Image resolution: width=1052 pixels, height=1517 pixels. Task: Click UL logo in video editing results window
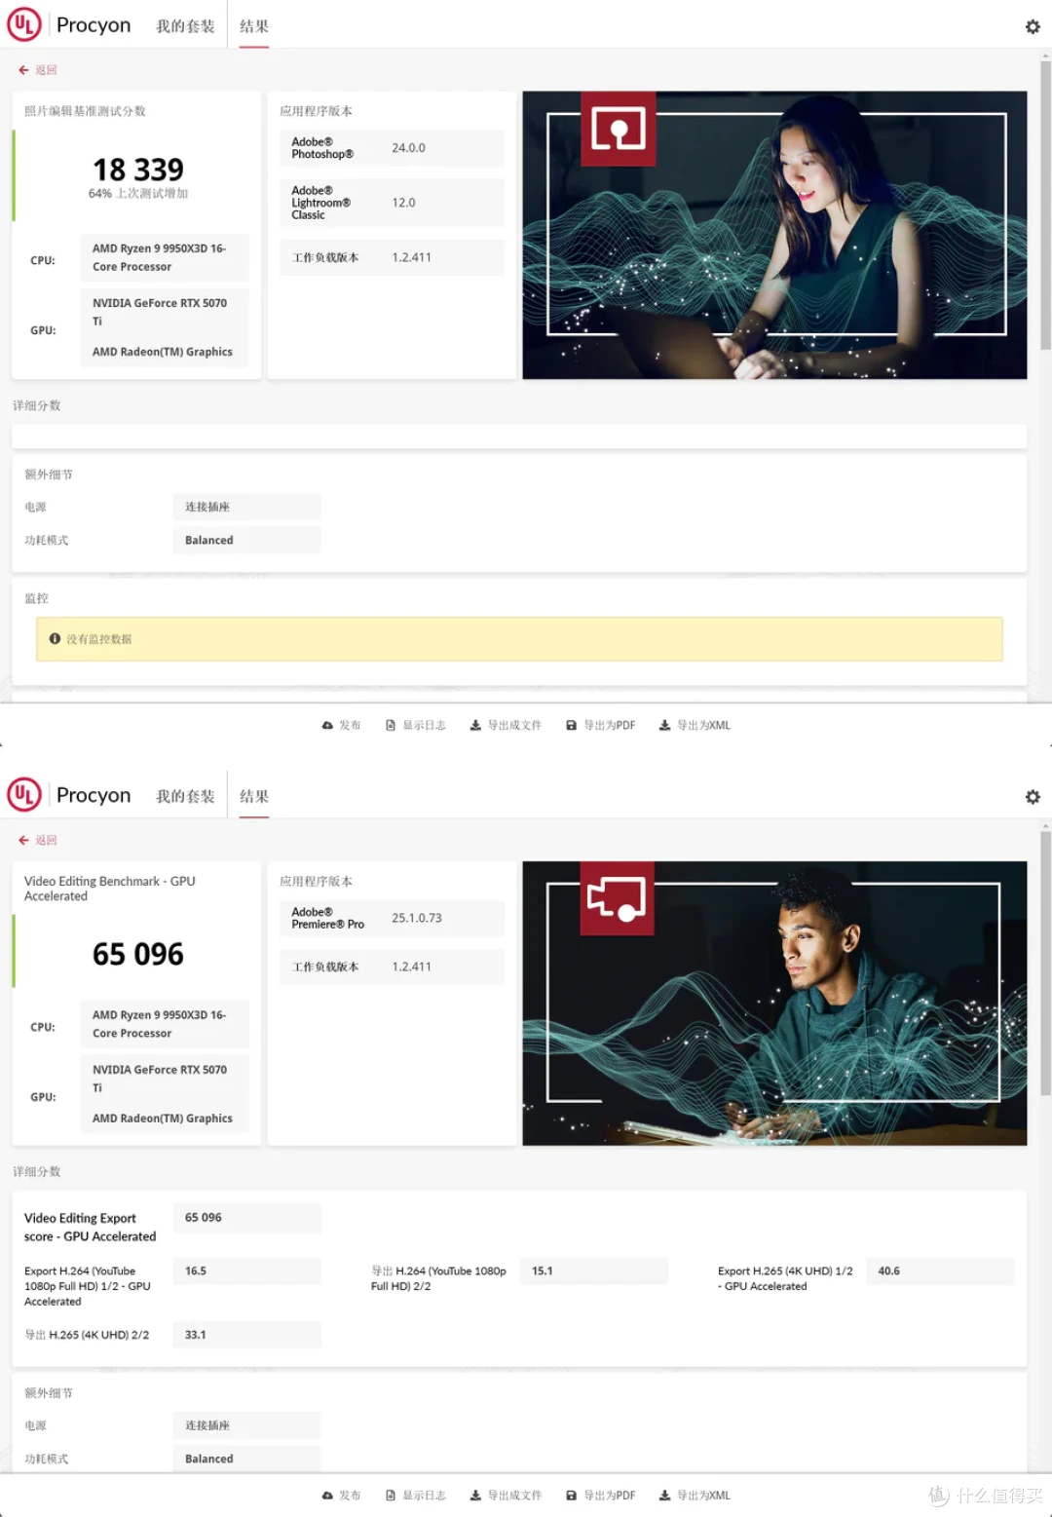[24, 795]
